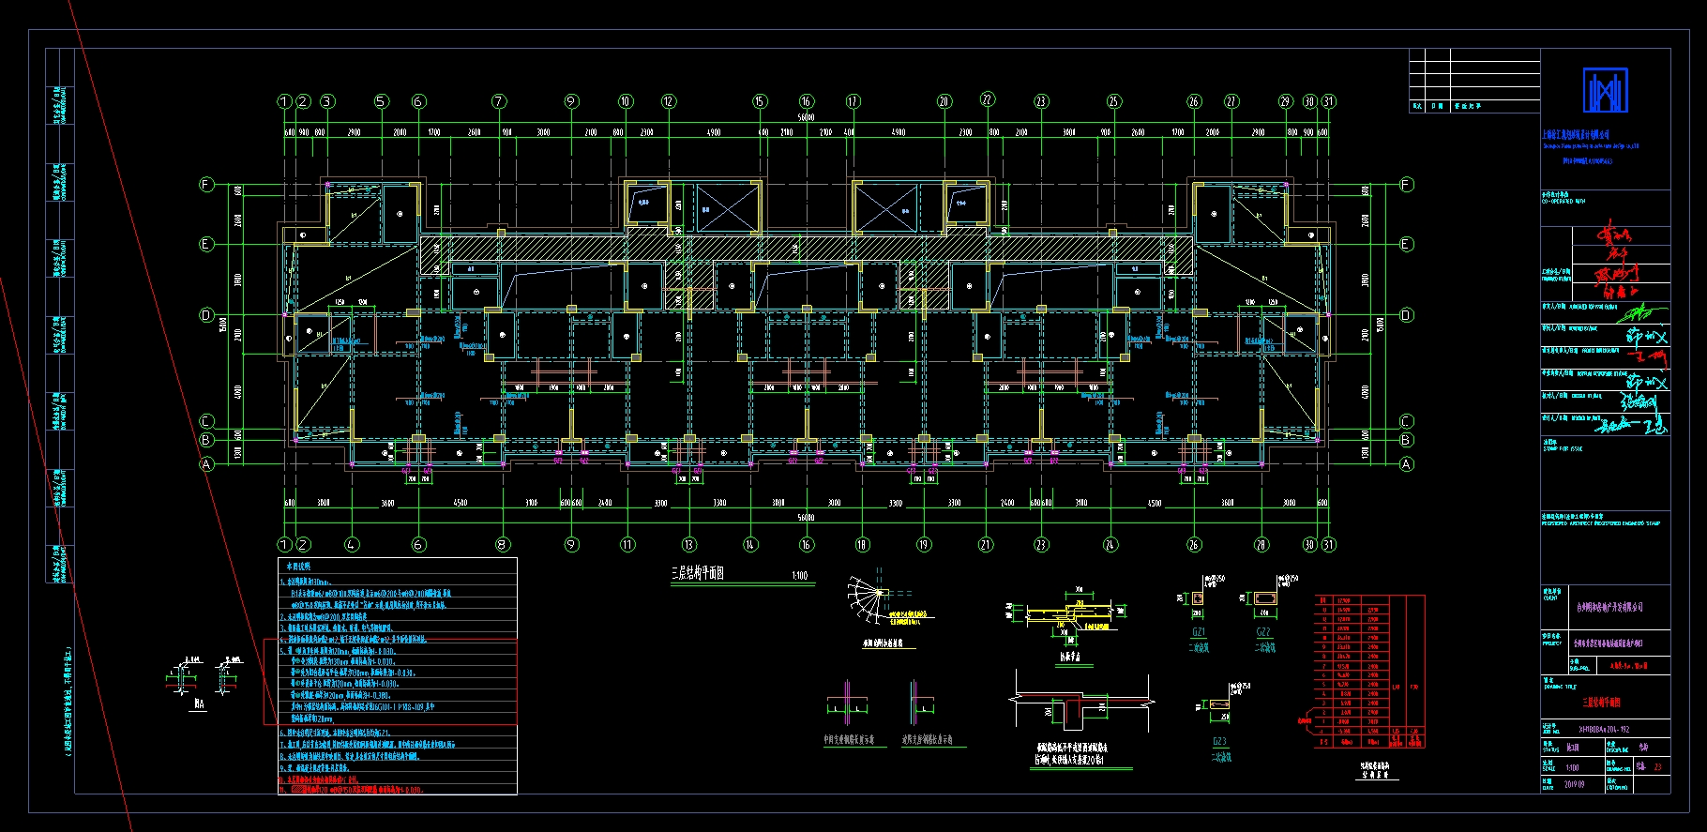Select the GZ1 column label
The width and height of the screenshot is (1707, 832).
(x=1199, y=633)
